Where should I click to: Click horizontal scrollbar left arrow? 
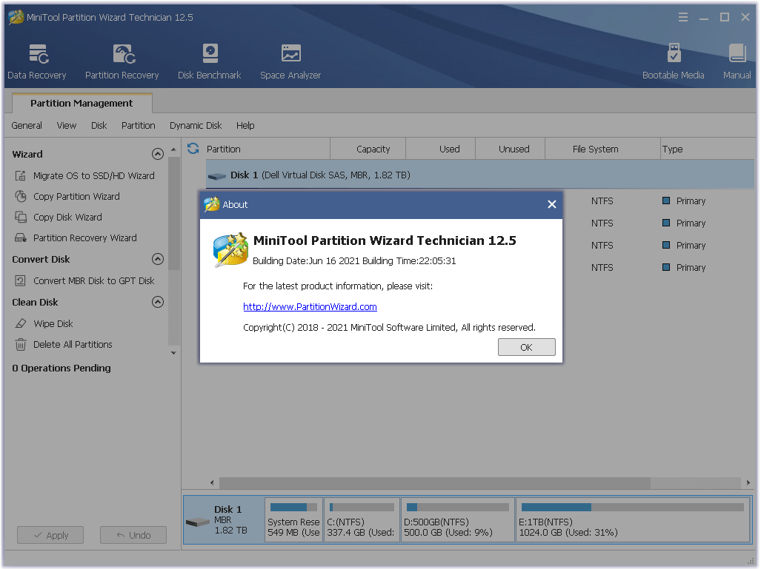[212, 482]
